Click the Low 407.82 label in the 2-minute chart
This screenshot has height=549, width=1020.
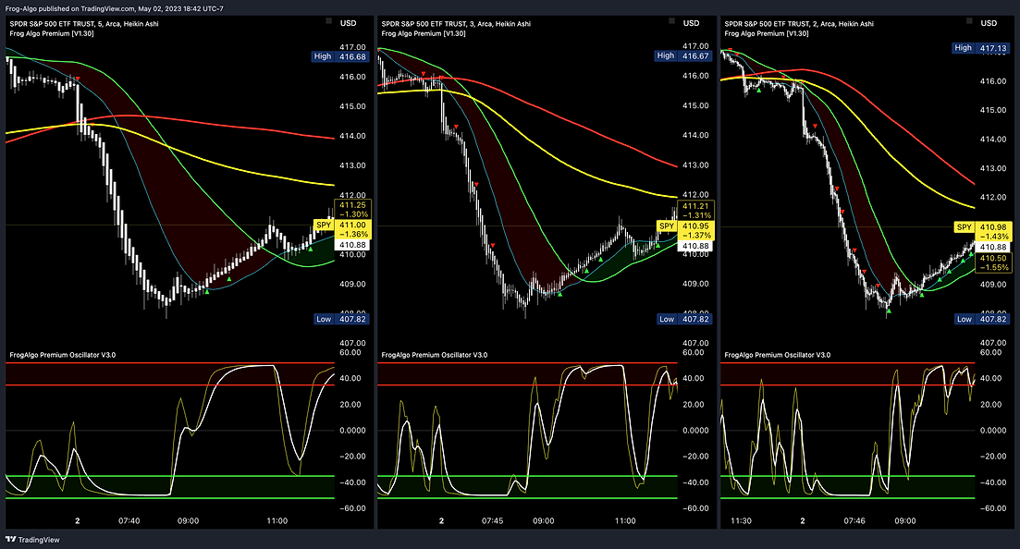click(982, 319)
